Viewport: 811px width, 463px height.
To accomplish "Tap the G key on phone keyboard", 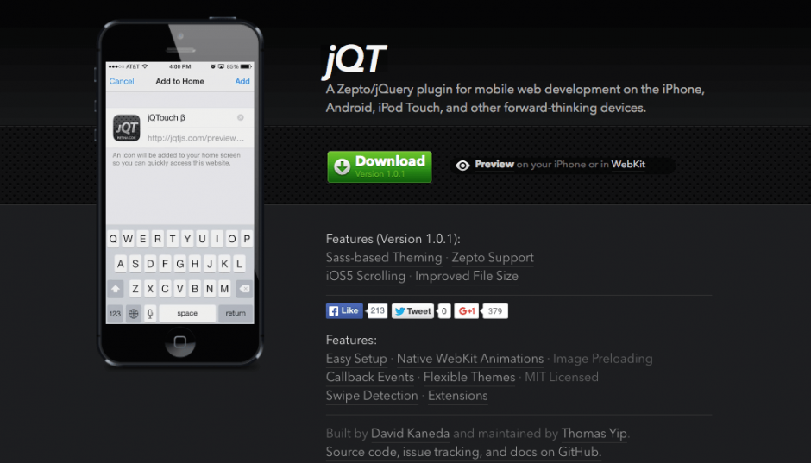I will click(x=180, y=264).
